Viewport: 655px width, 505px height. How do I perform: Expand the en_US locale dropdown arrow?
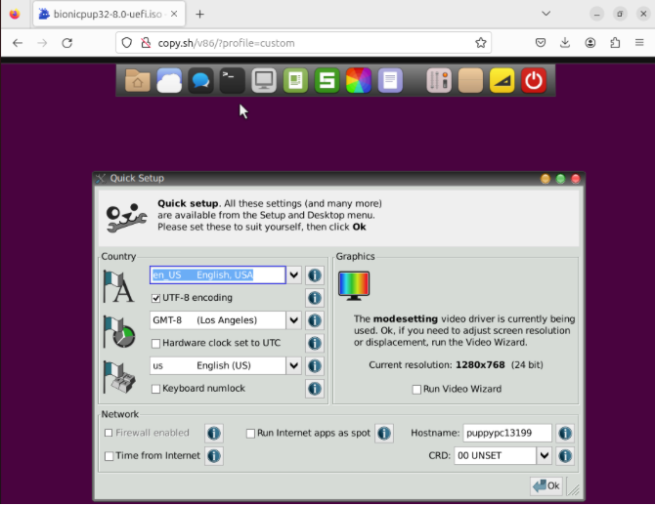coord(294,275)
